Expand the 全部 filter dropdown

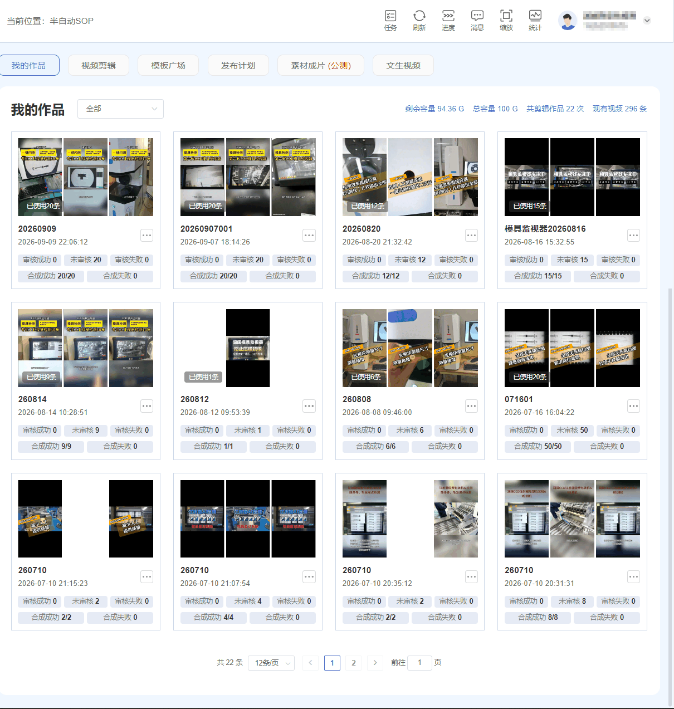pos(120,109)
